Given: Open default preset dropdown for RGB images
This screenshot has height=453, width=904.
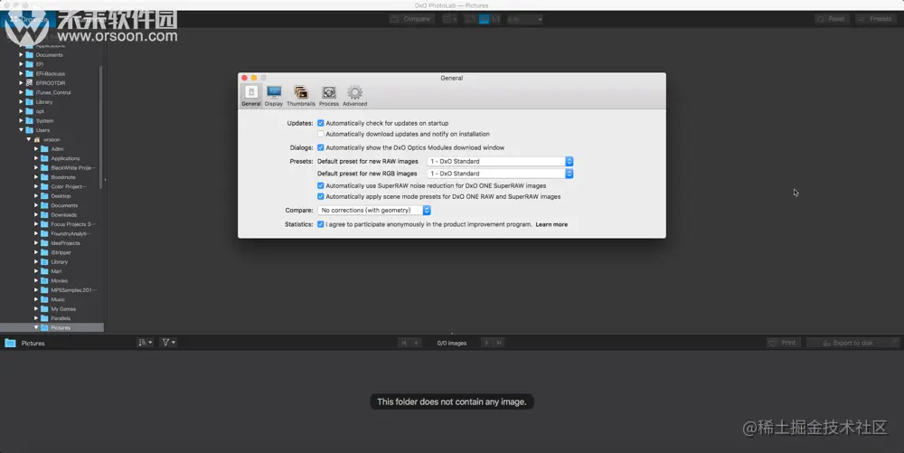Looking at the screenshot, I should [500, 174].
